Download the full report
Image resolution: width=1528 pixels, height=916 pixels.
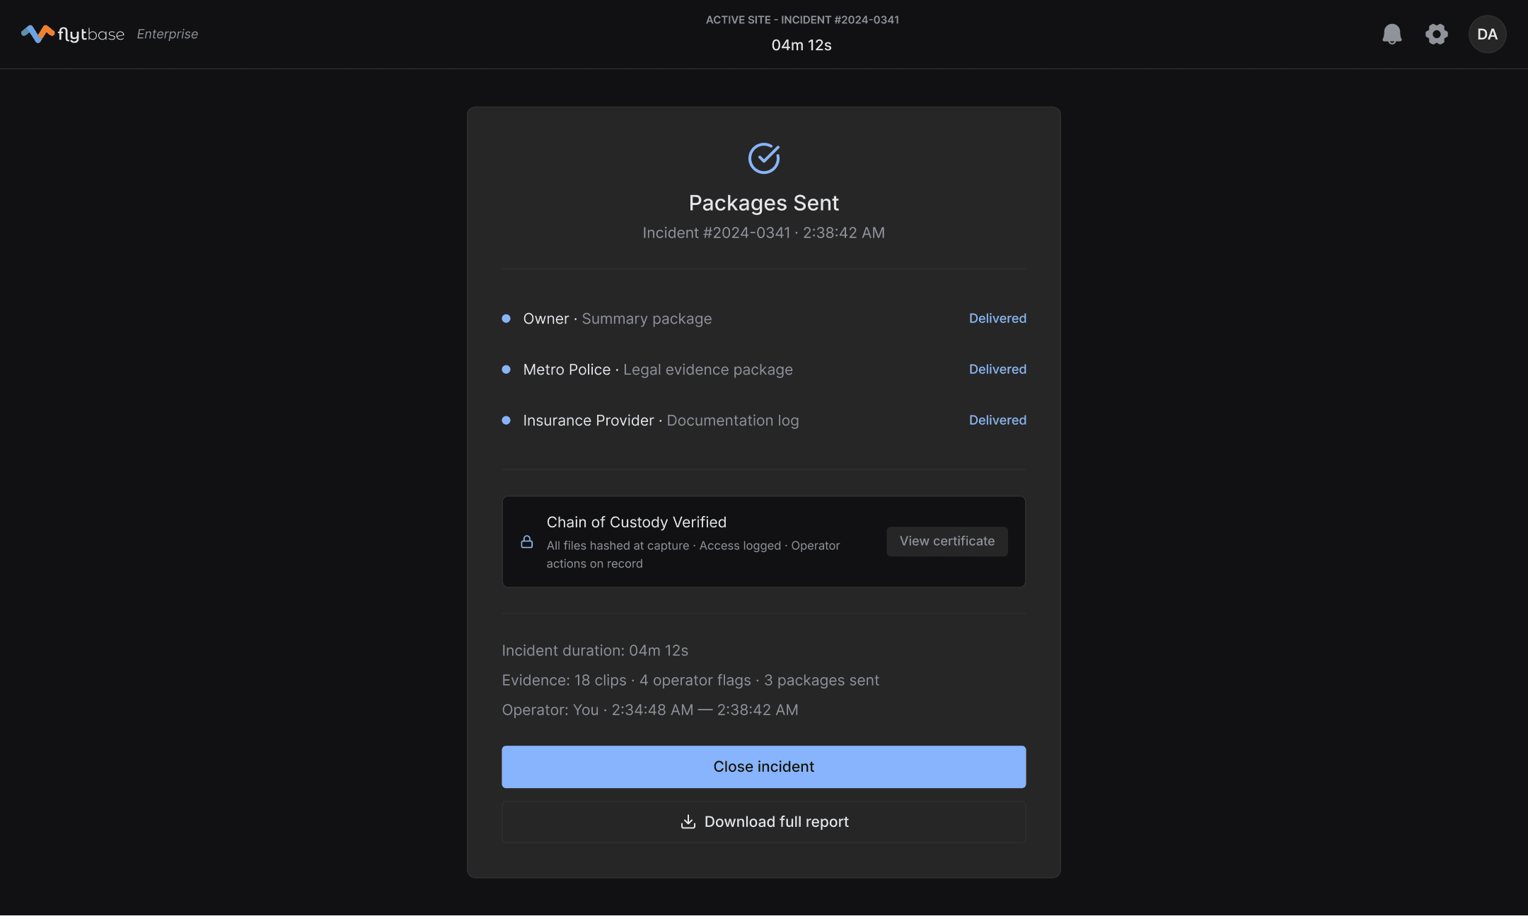tap(764, 822)
